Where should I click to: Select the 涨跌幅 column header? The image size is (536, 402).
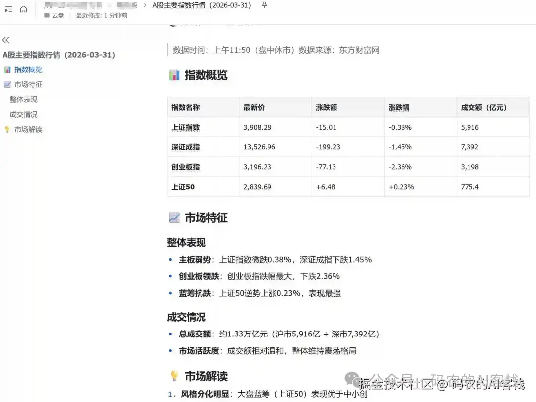pos(420,107)
